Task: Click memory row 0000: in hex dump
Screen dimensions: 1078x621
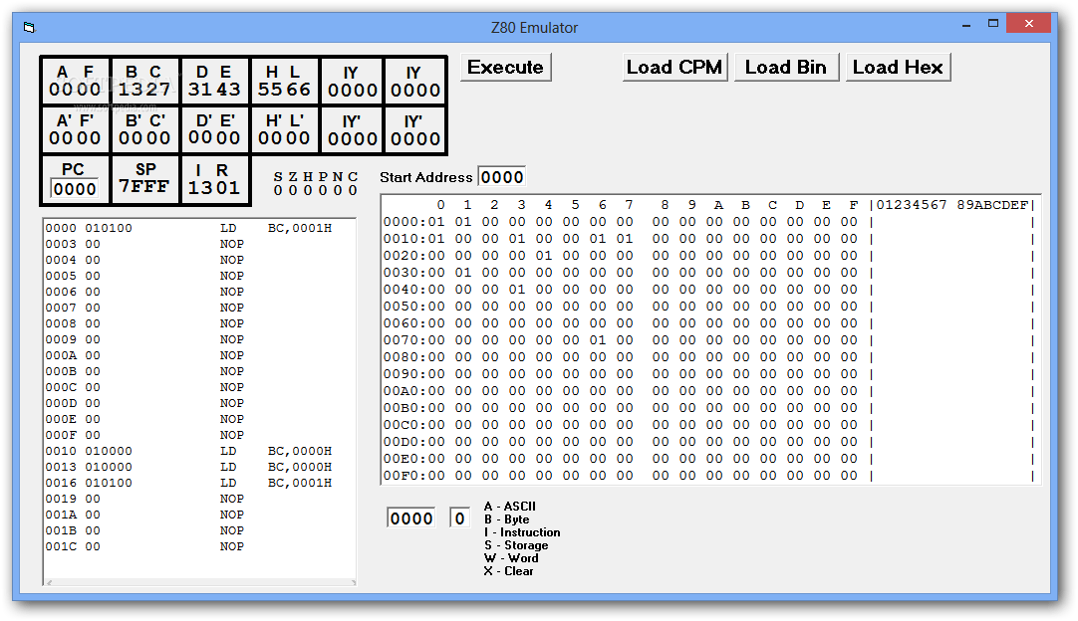Action: (708, 222)
